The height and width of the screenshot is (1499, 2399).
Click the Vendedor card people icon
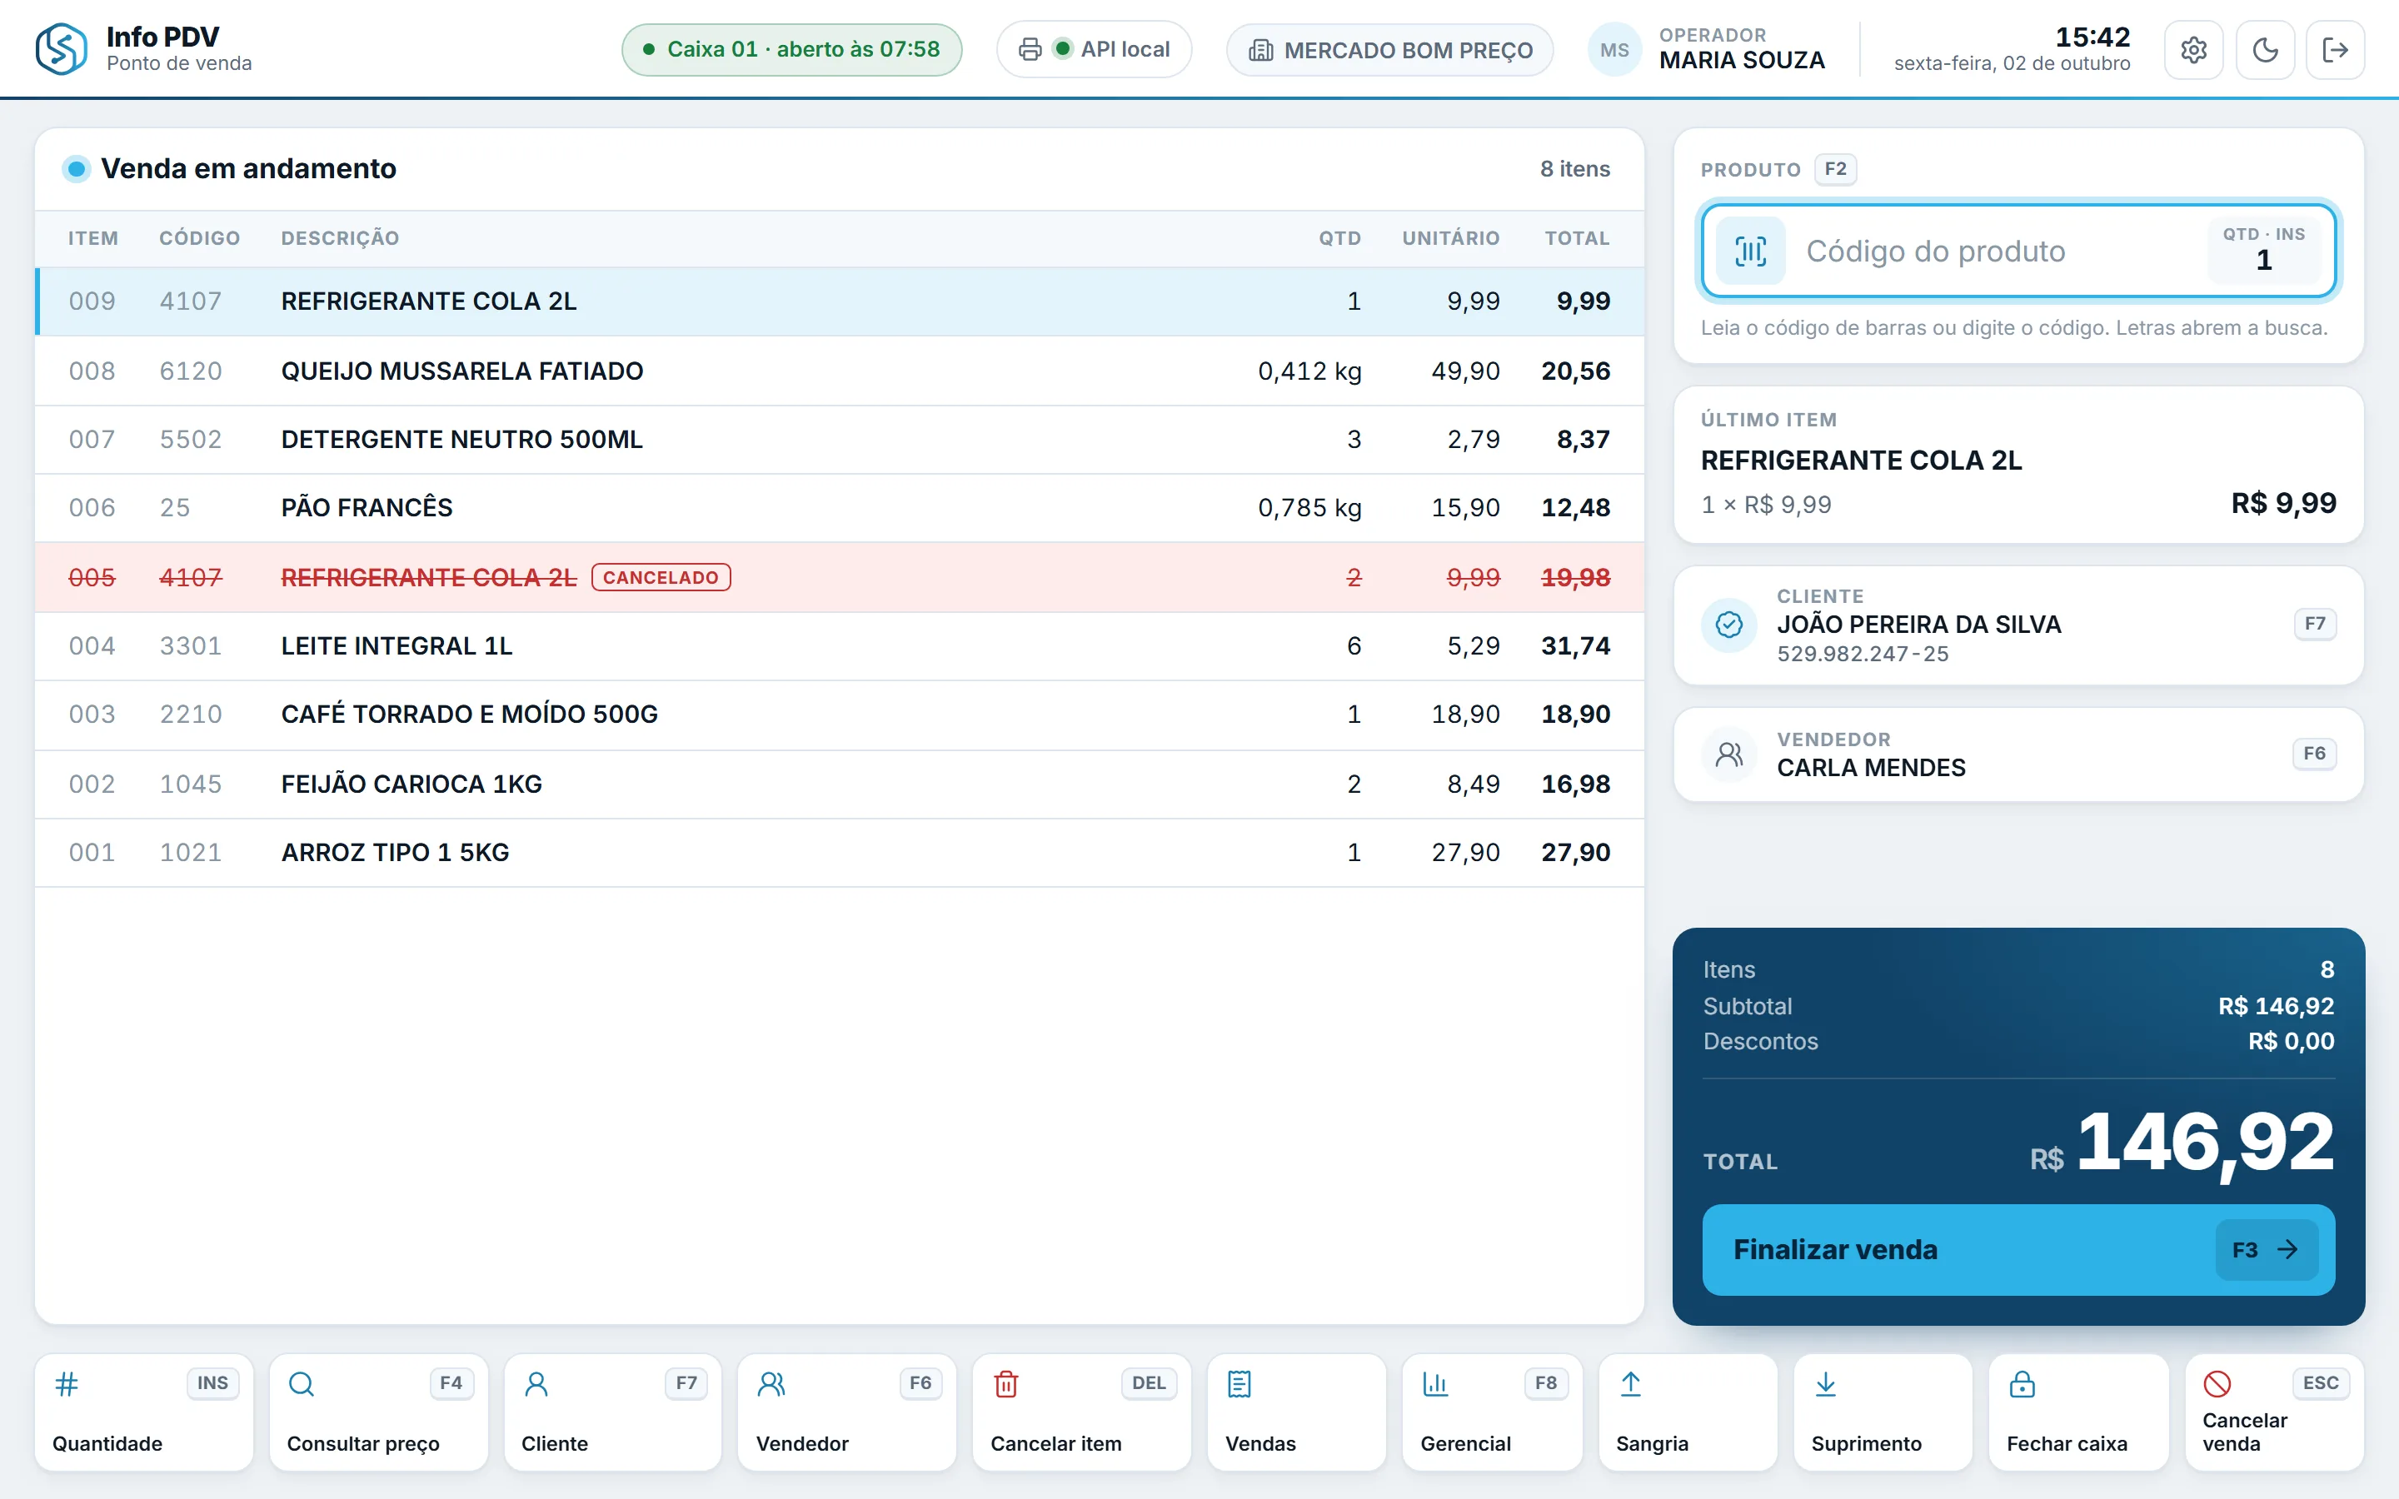click(1729, 754)
